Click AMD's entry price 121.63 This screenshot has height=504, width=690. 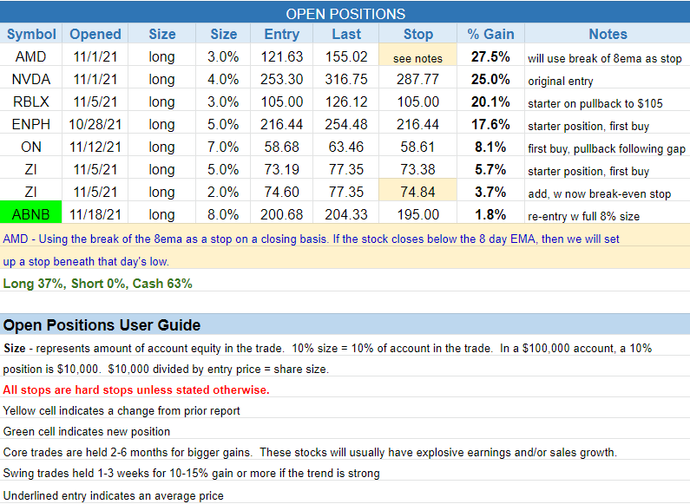coord(281,56)
